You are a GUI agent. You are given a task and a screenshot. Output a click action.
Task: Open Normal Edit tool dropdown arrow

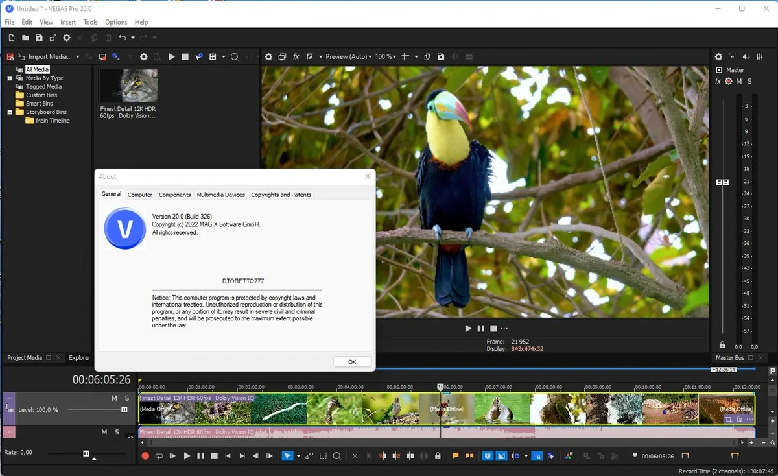click(x=298, y=457)
